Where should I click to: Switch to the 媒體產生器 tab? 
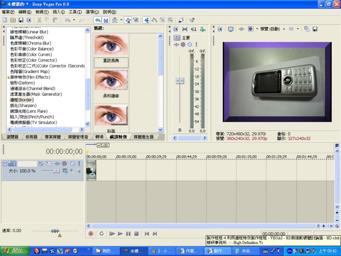coord(144,137)
